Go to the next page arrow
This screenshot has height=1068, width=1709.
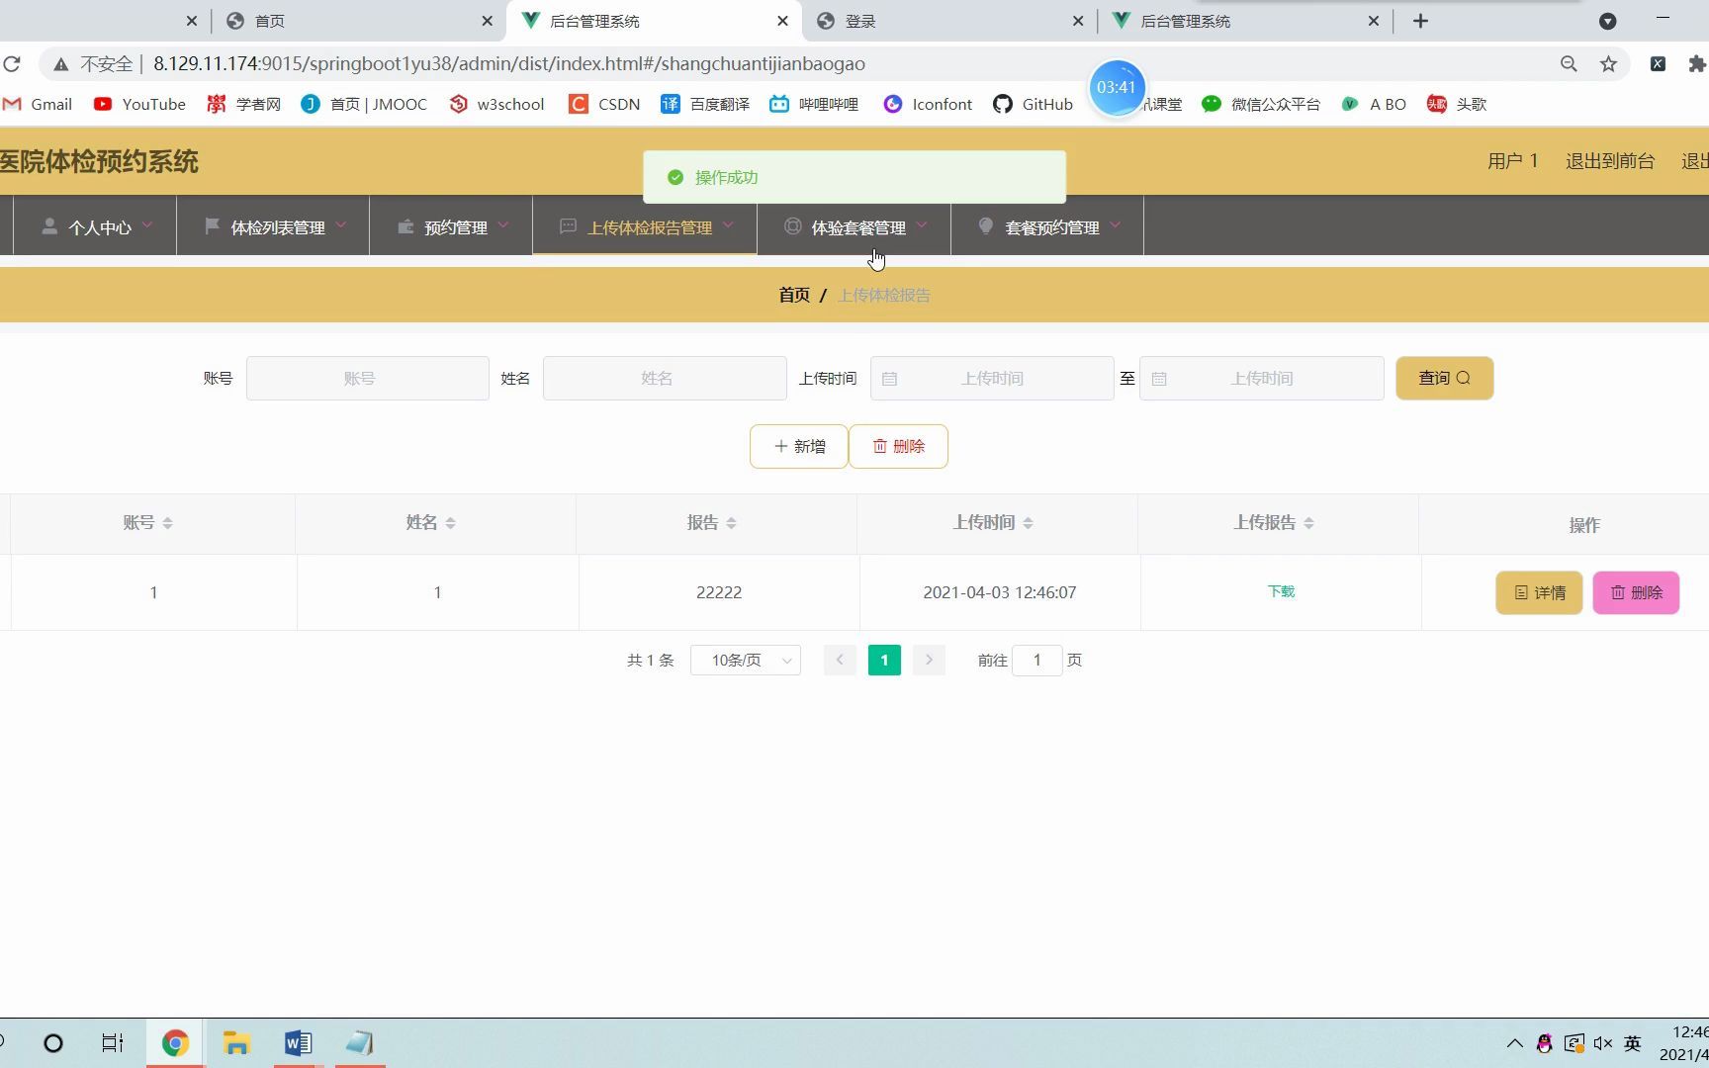929,660
